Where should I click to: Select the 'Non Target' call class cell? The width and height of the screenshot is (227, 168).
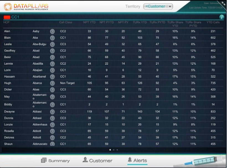click(x=67, y=83)
